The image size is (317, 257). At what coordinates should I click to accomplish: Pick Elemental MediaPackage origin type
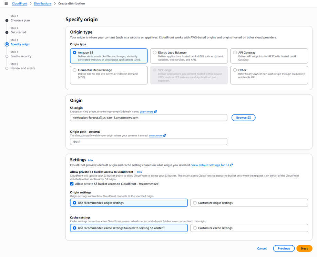tap(74, 70)
